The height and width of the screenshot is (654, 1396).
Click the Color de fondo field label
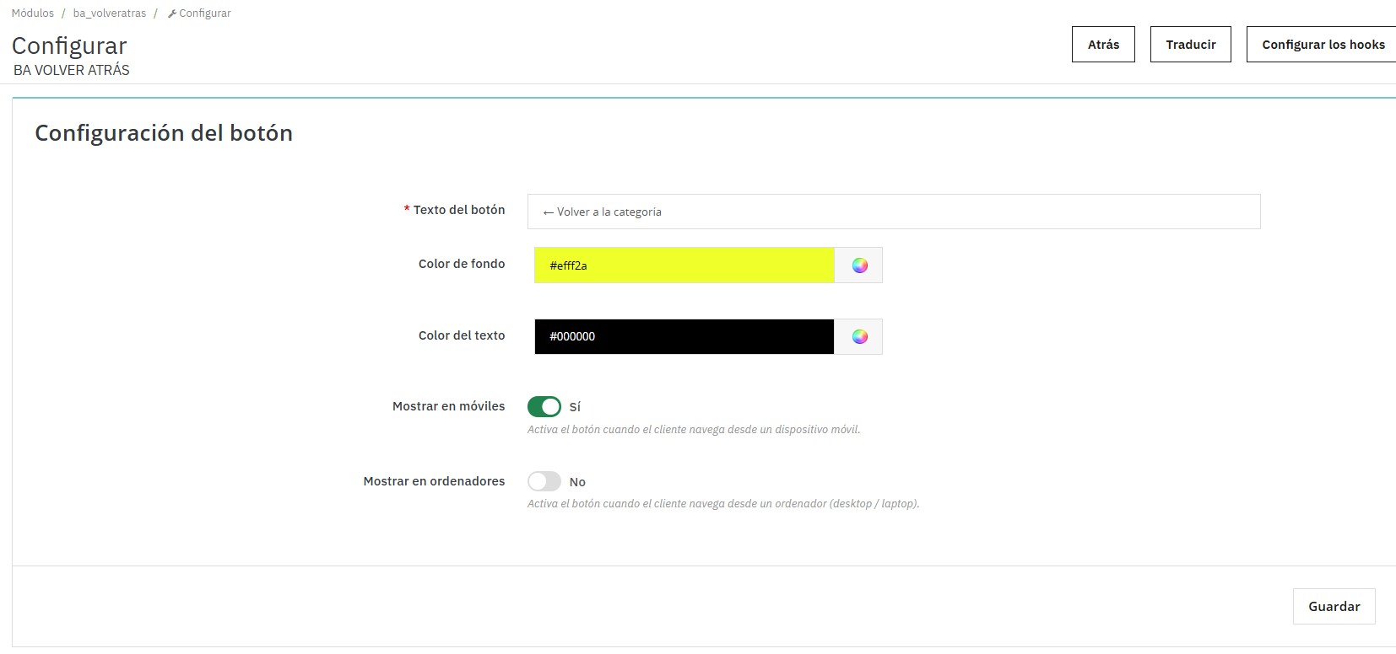(462, 264)
